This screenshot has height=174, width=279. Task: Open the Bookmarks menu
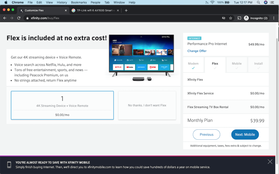tap(79, 2)
